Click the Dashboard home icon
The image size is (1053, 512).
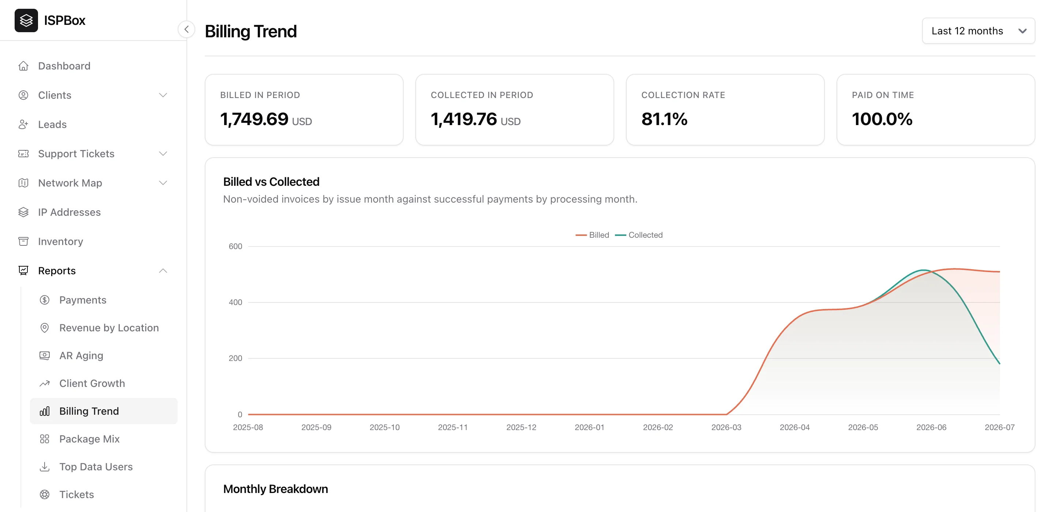click(x=23, y=66)
